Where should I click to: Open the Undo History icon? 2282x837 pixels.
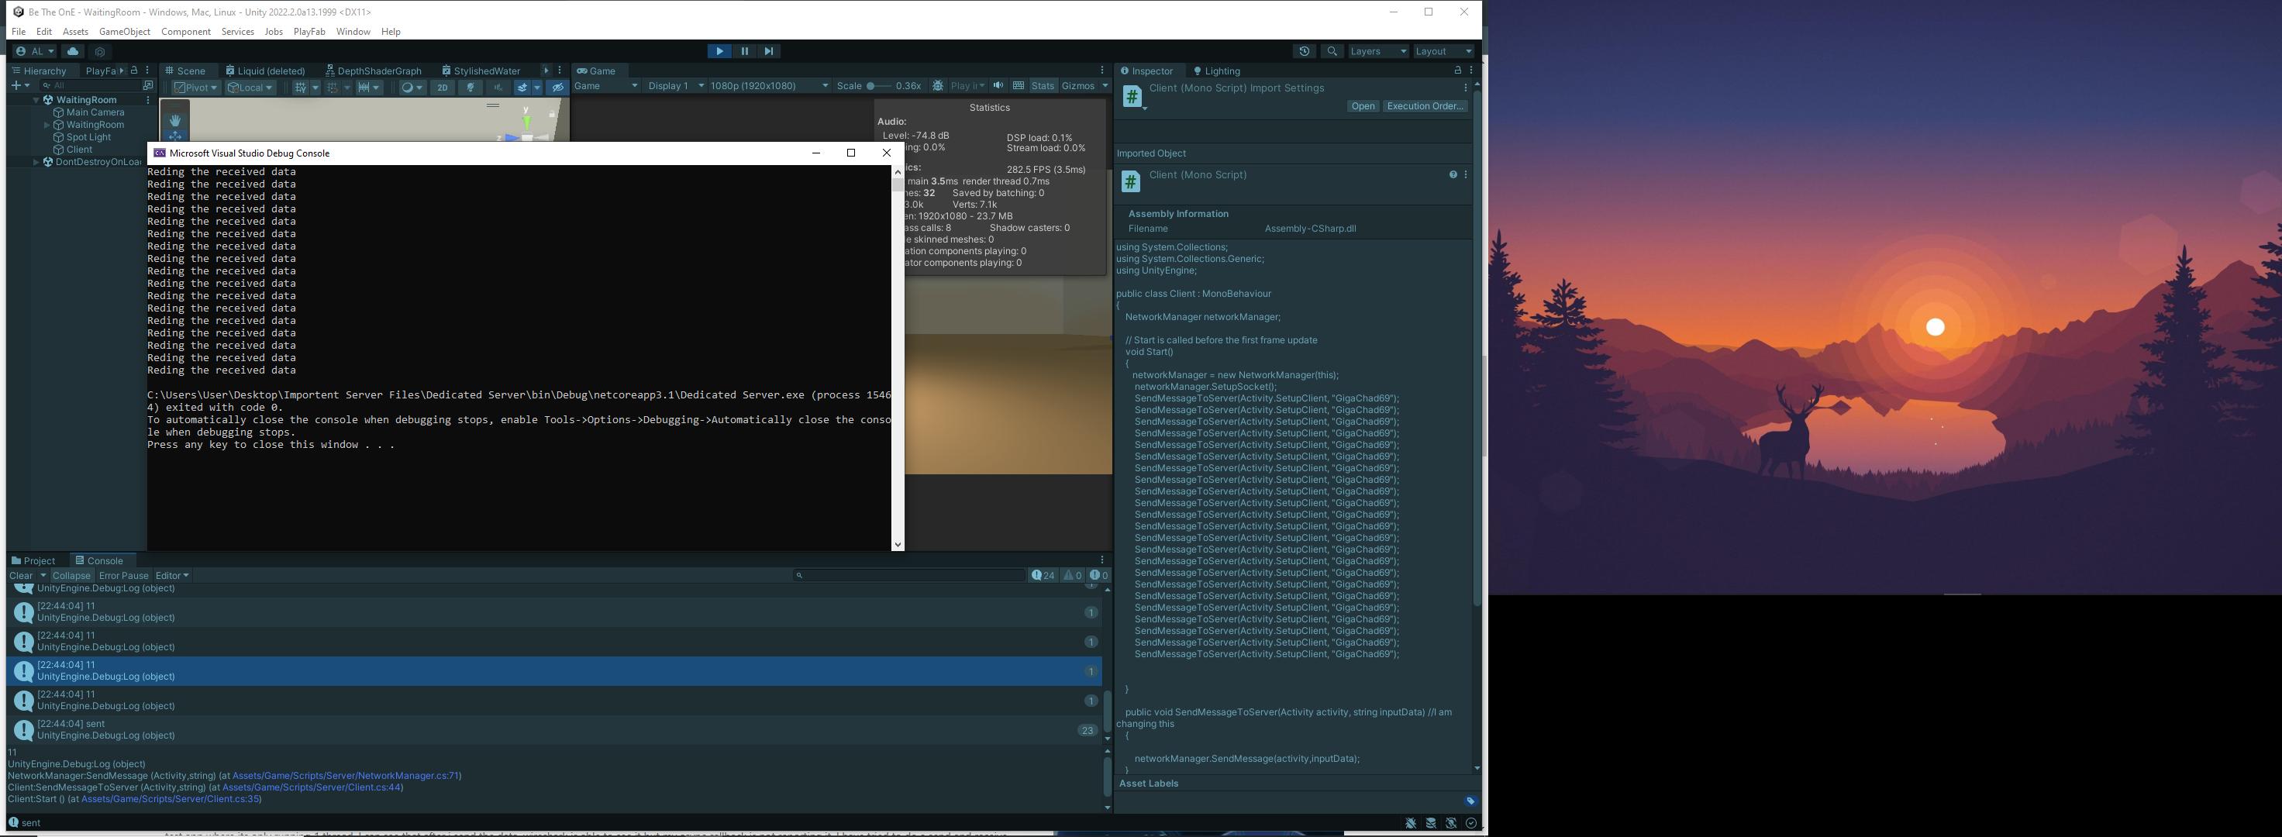click(1304, 51)
